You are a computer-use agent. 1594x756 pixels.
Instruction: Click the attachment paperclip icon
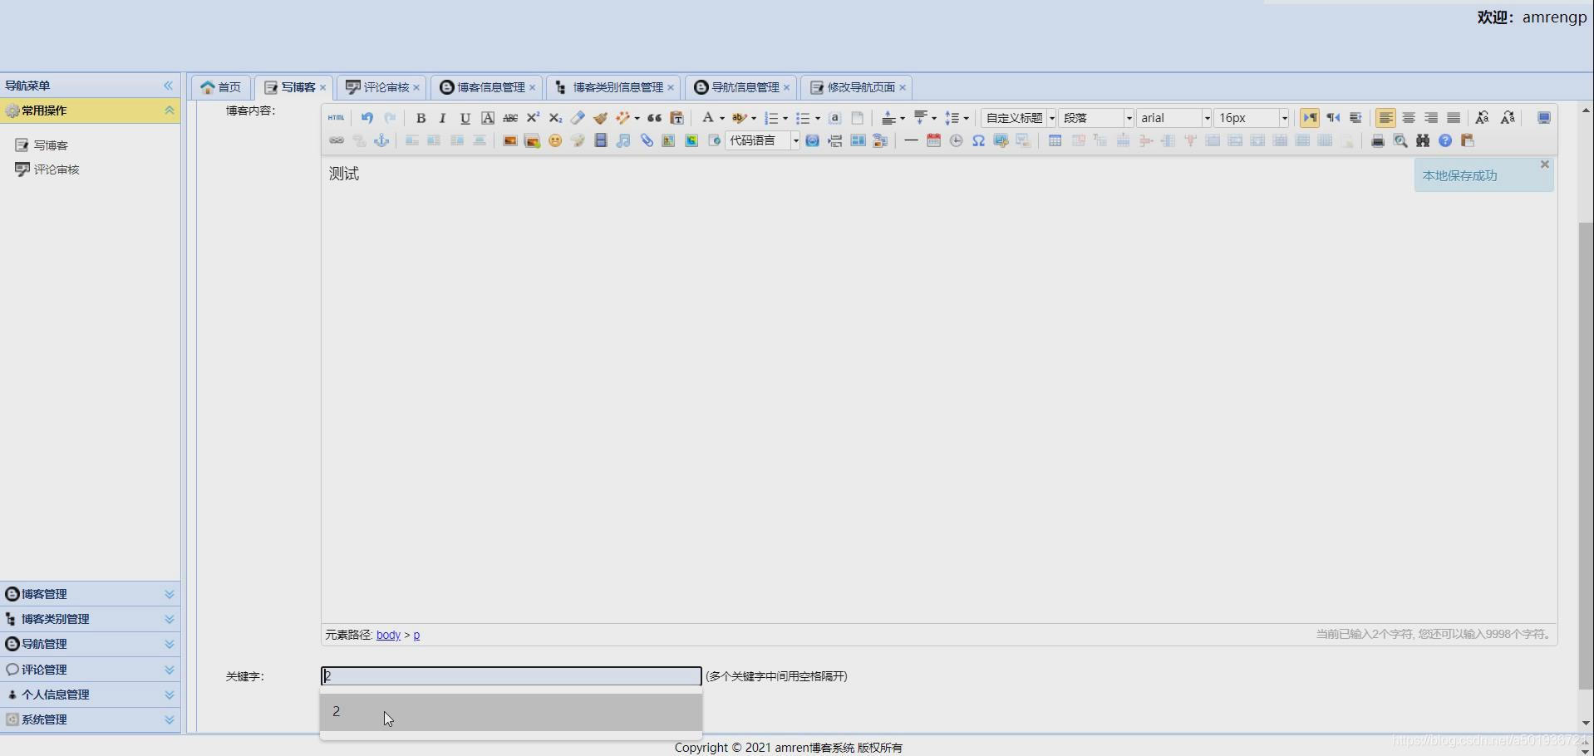[x=646, y=140]
